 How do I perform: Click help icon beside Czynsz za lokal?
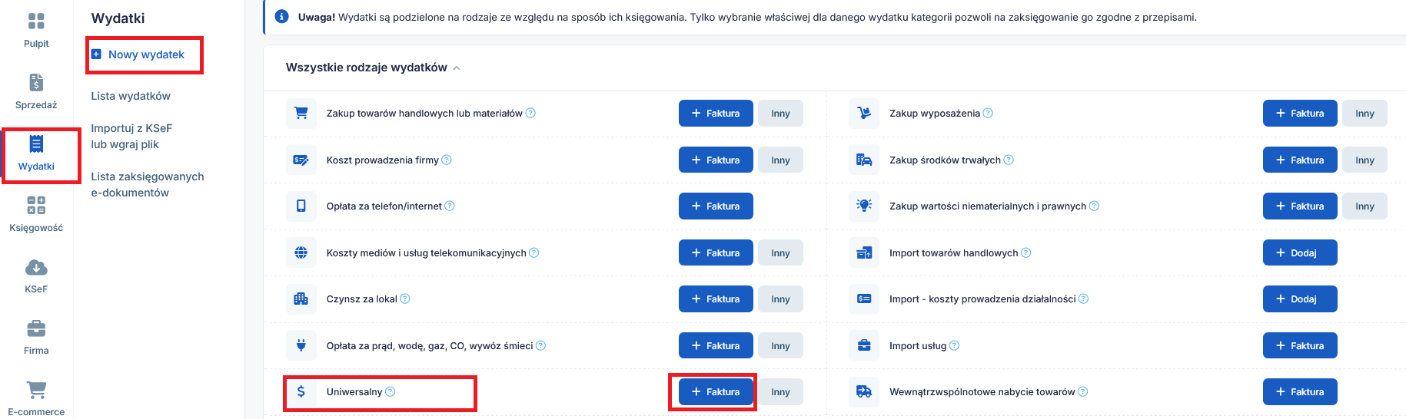pos(405,299)
